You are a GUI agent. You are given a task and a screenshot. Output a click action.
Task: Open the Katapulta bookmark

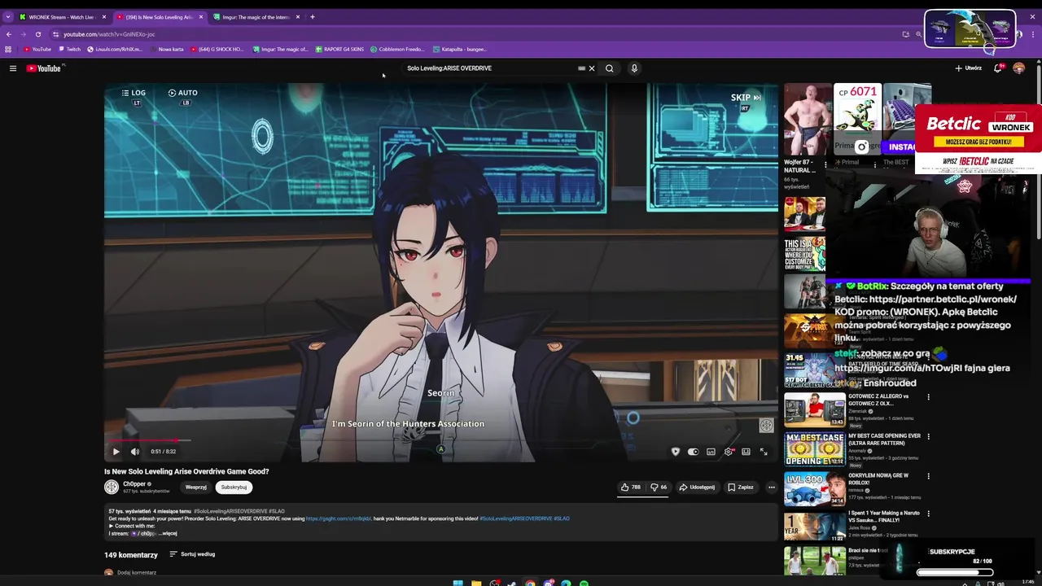(460, 49)
